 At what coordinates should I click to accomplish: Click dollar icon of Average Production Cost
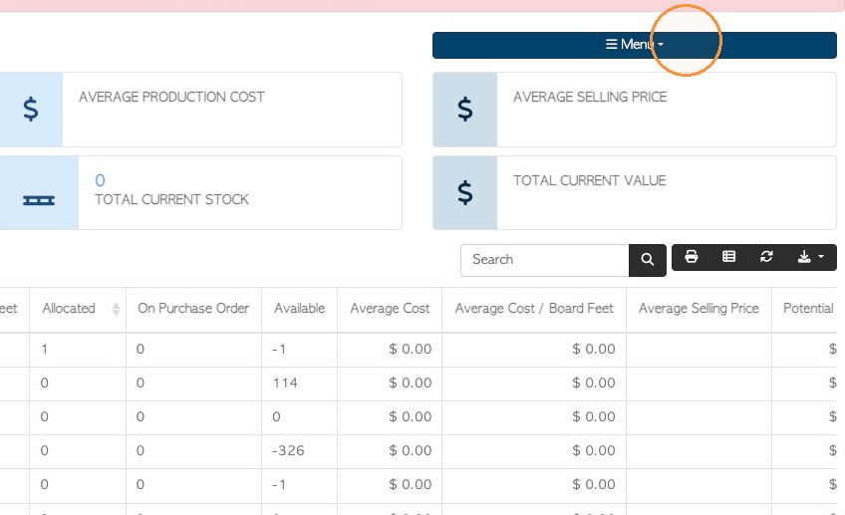(31, 110)
